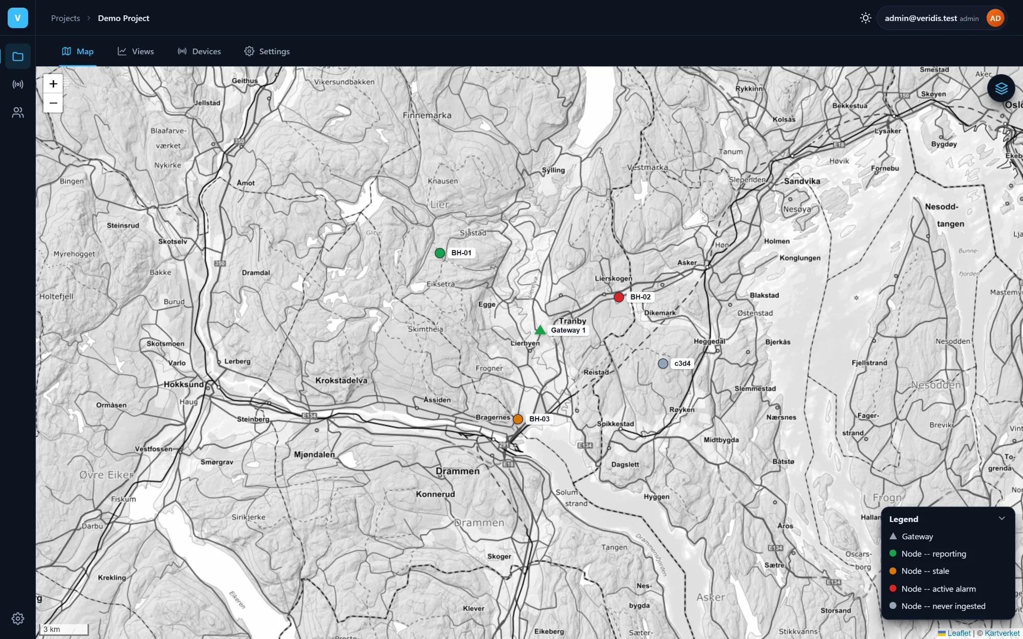1023x639 pixels.
Task: Click 'Node -- reporting' legend entry
Action: tap(928, 554)
